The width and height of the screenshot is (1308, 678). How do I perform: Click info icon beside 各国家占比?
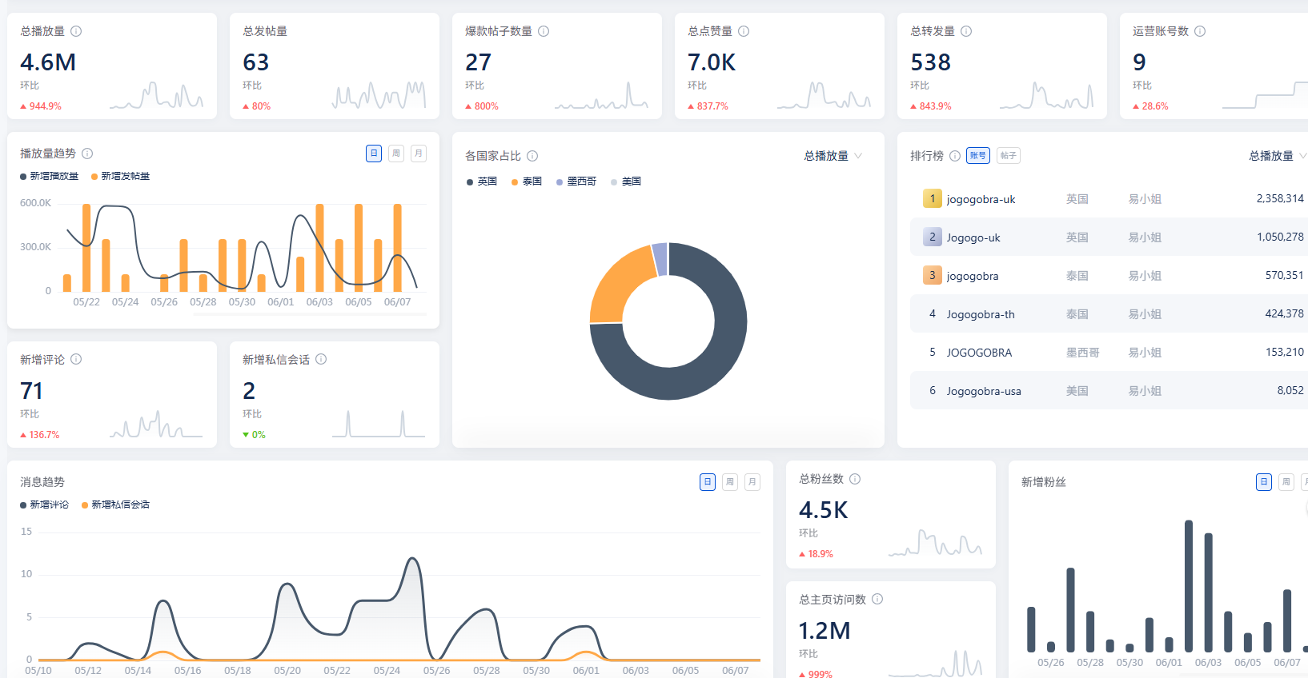(532, 156)
